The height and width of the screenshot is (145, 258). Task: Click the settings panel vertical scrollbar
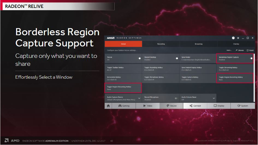(254, 78)
